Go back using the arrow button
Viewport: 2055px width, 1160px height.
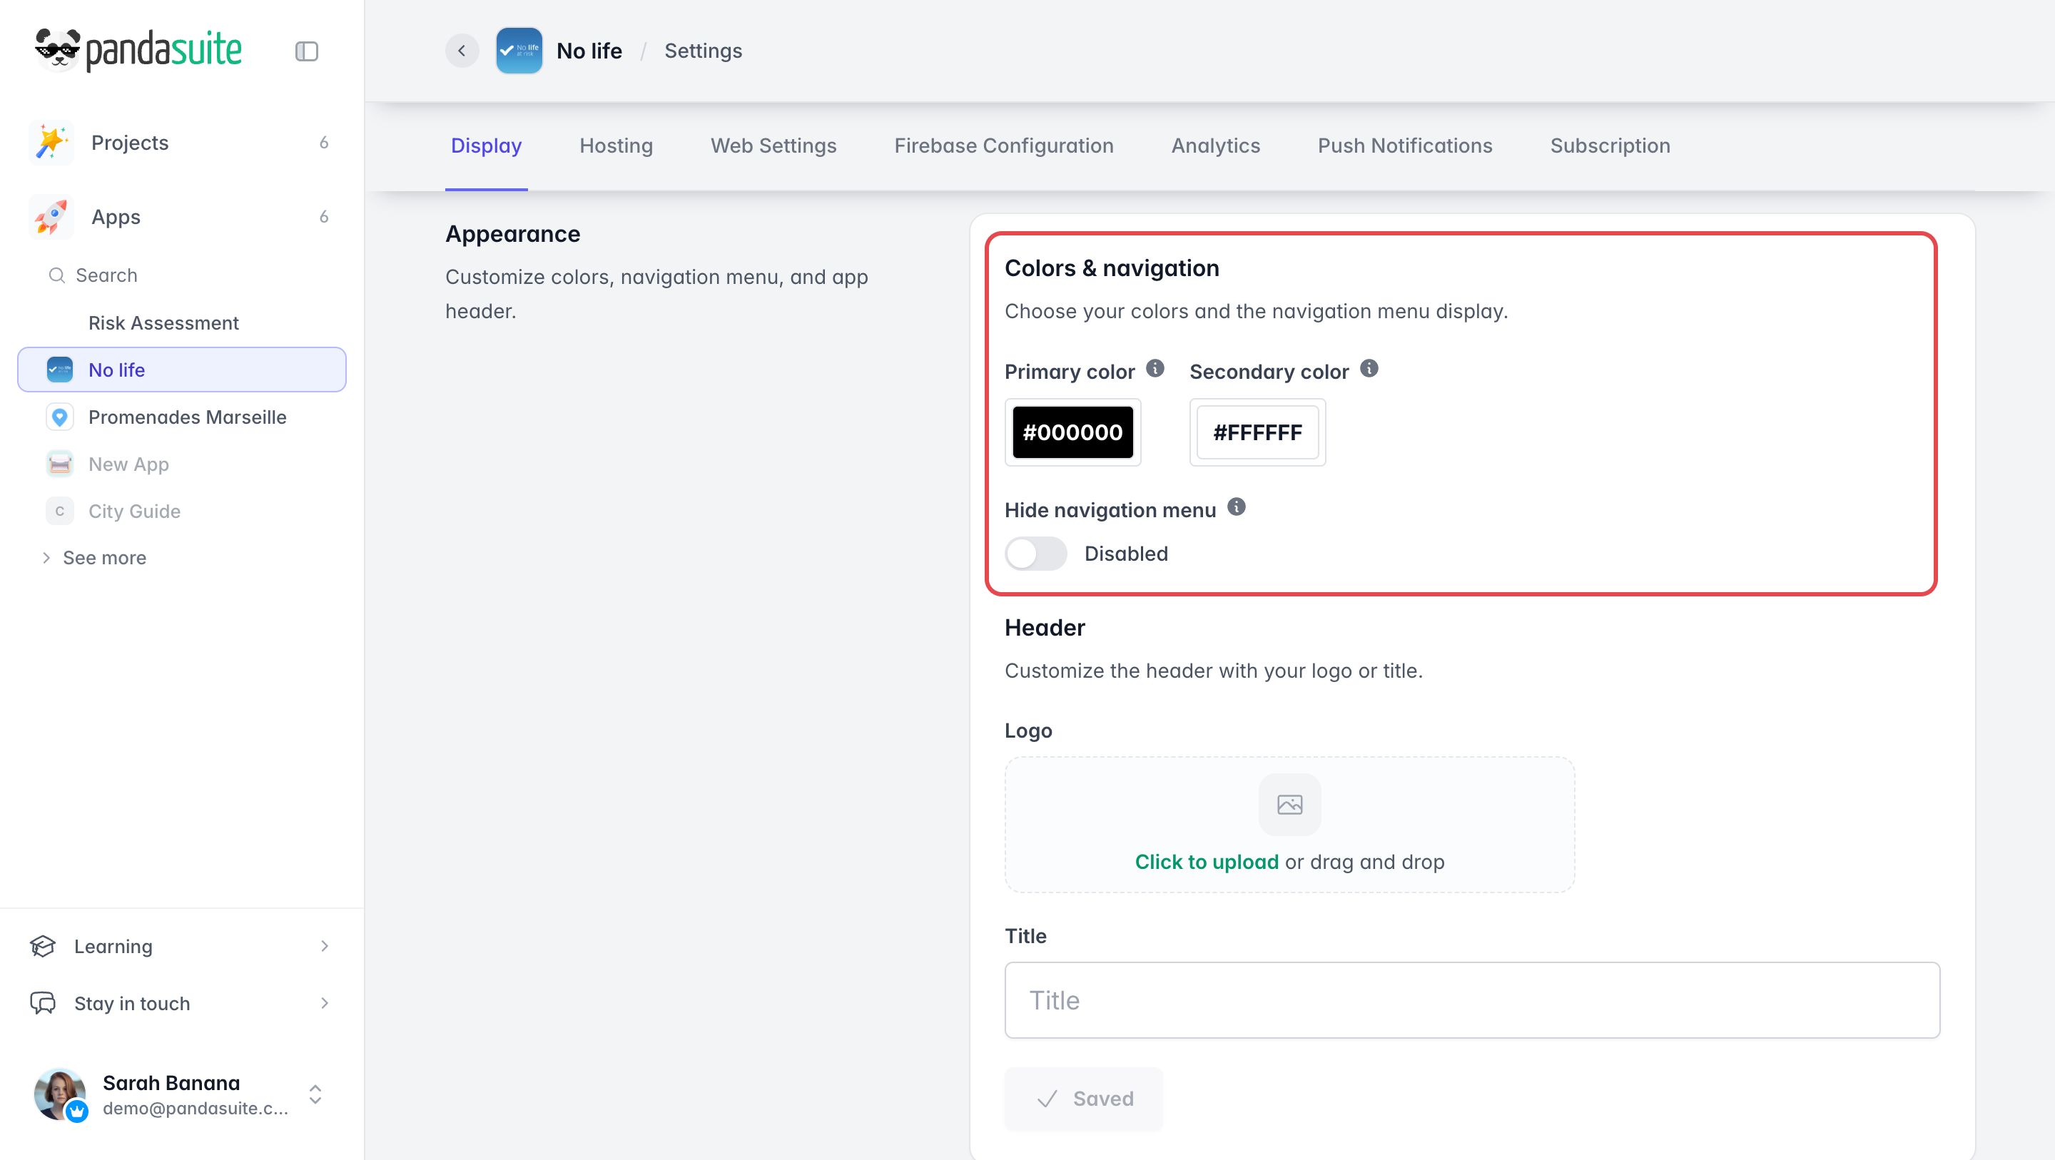pyautogui.click(x=462, y=51)
